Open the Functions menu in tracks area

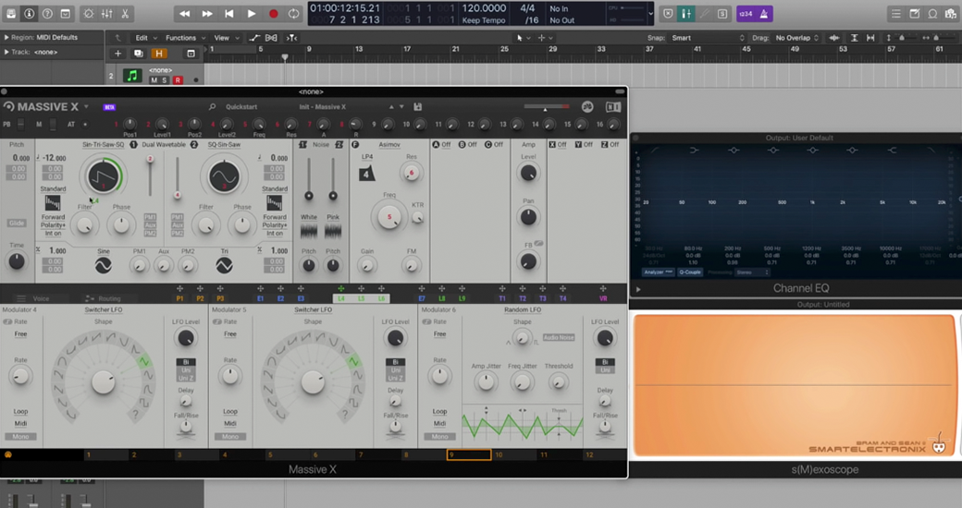coord(185,38)
